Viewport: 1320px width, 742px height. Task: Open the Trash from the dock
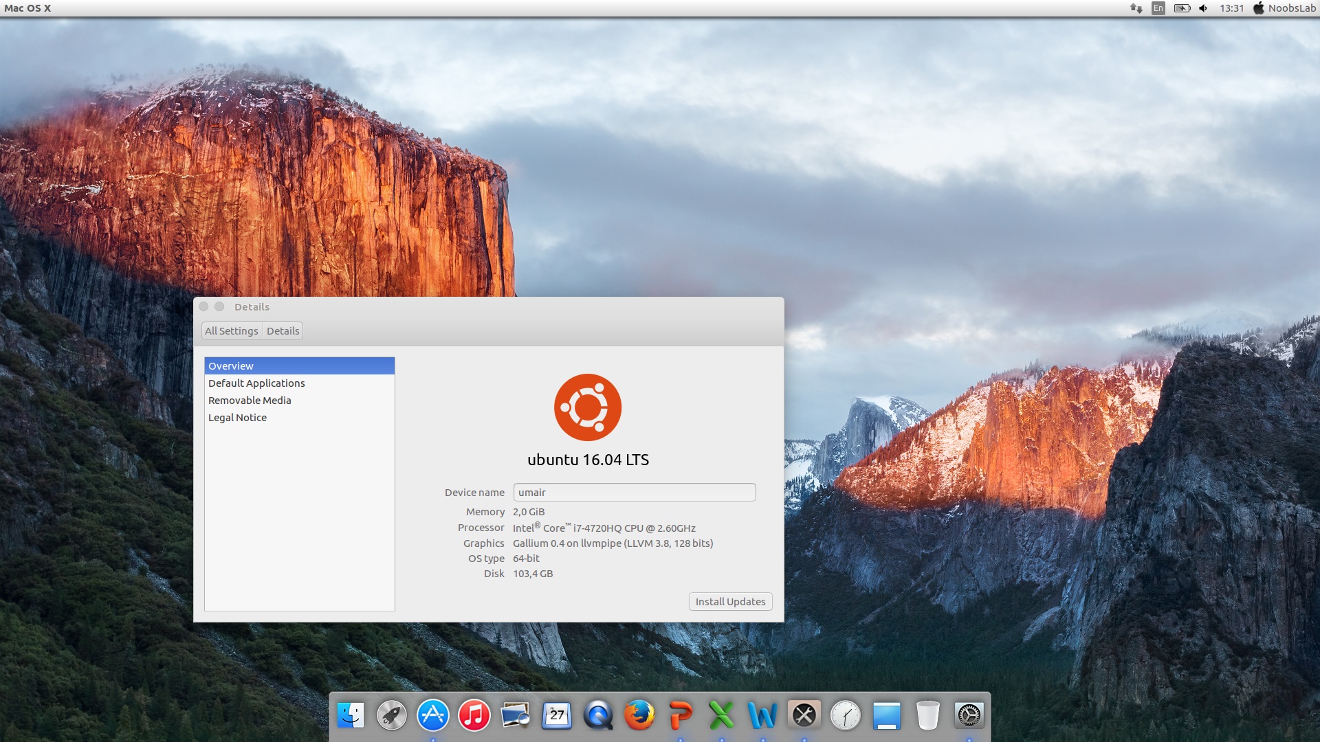929,716
